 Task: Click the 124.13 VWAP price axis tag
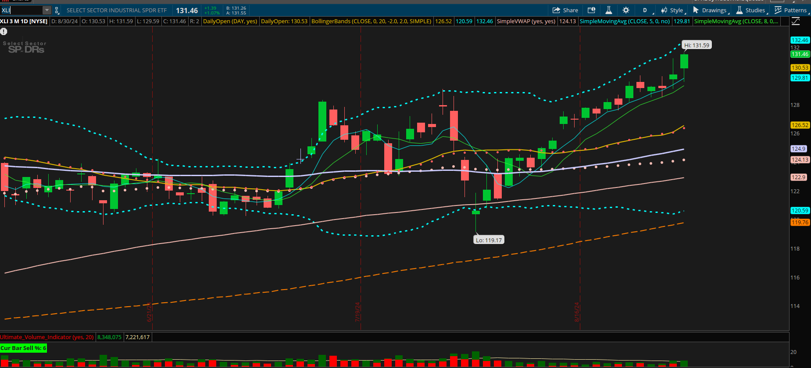pos(800,159)
